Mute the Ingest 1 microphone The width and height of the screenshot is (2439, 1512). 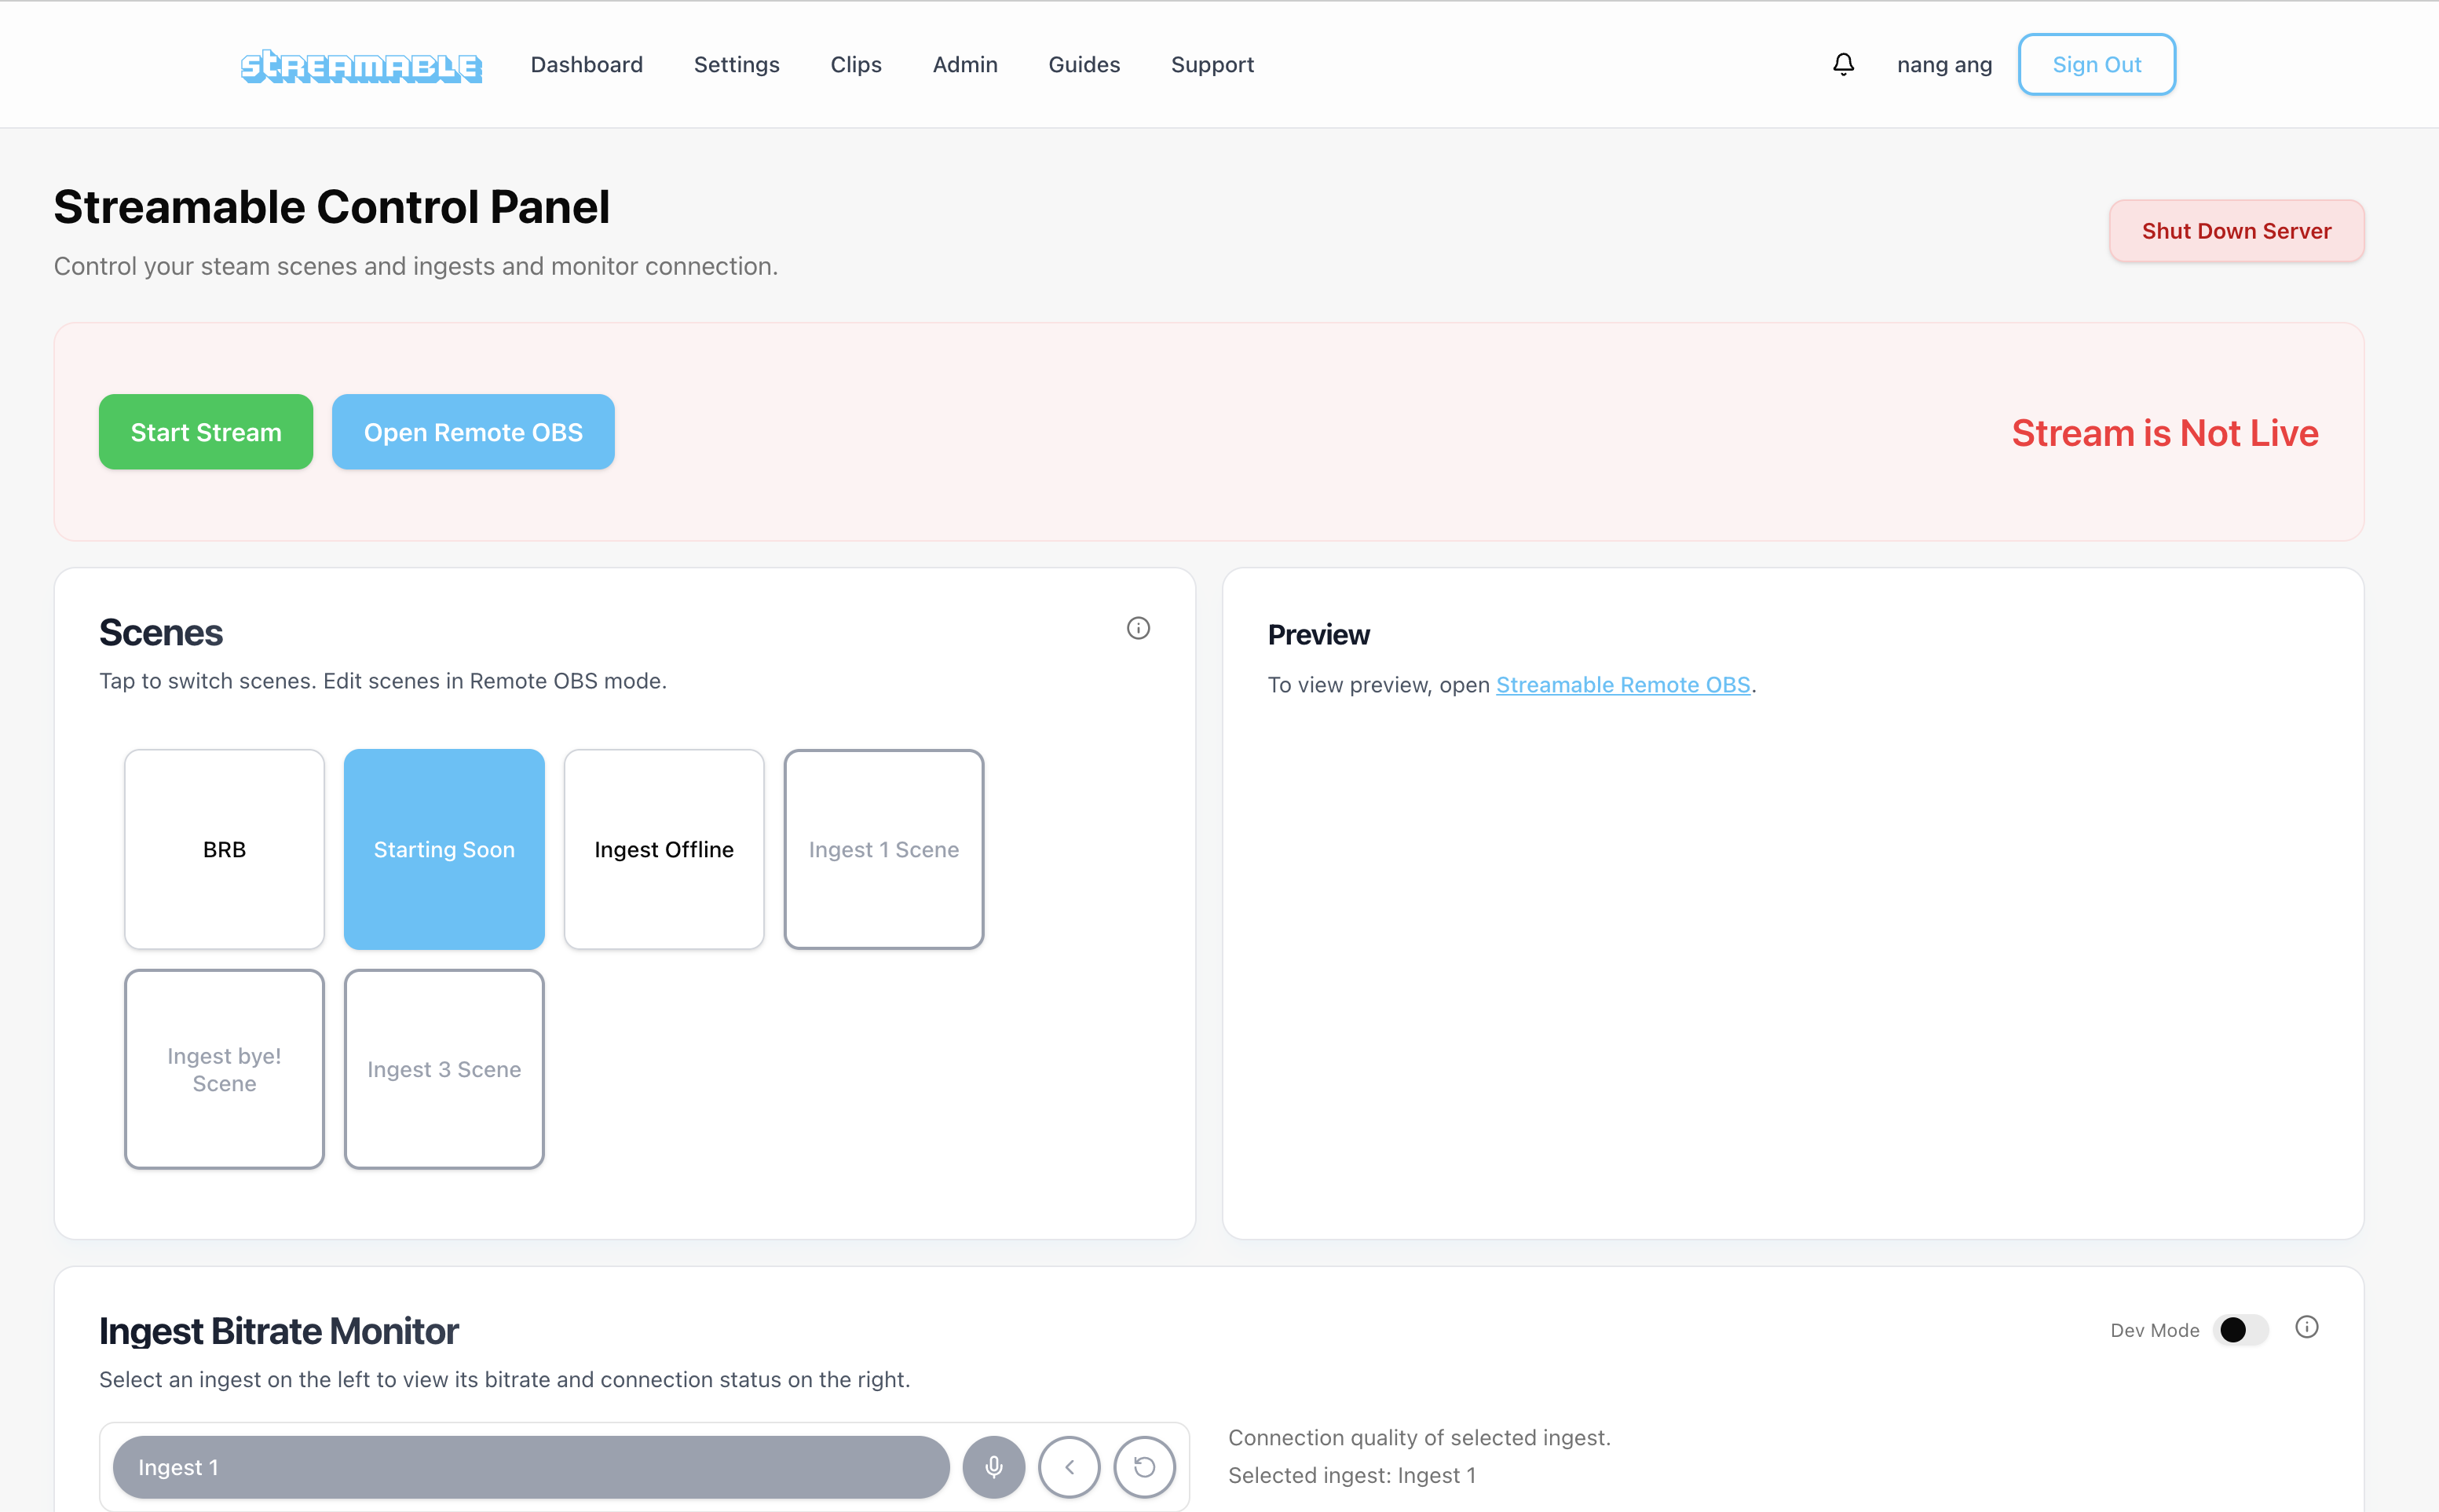[993, 1467]
